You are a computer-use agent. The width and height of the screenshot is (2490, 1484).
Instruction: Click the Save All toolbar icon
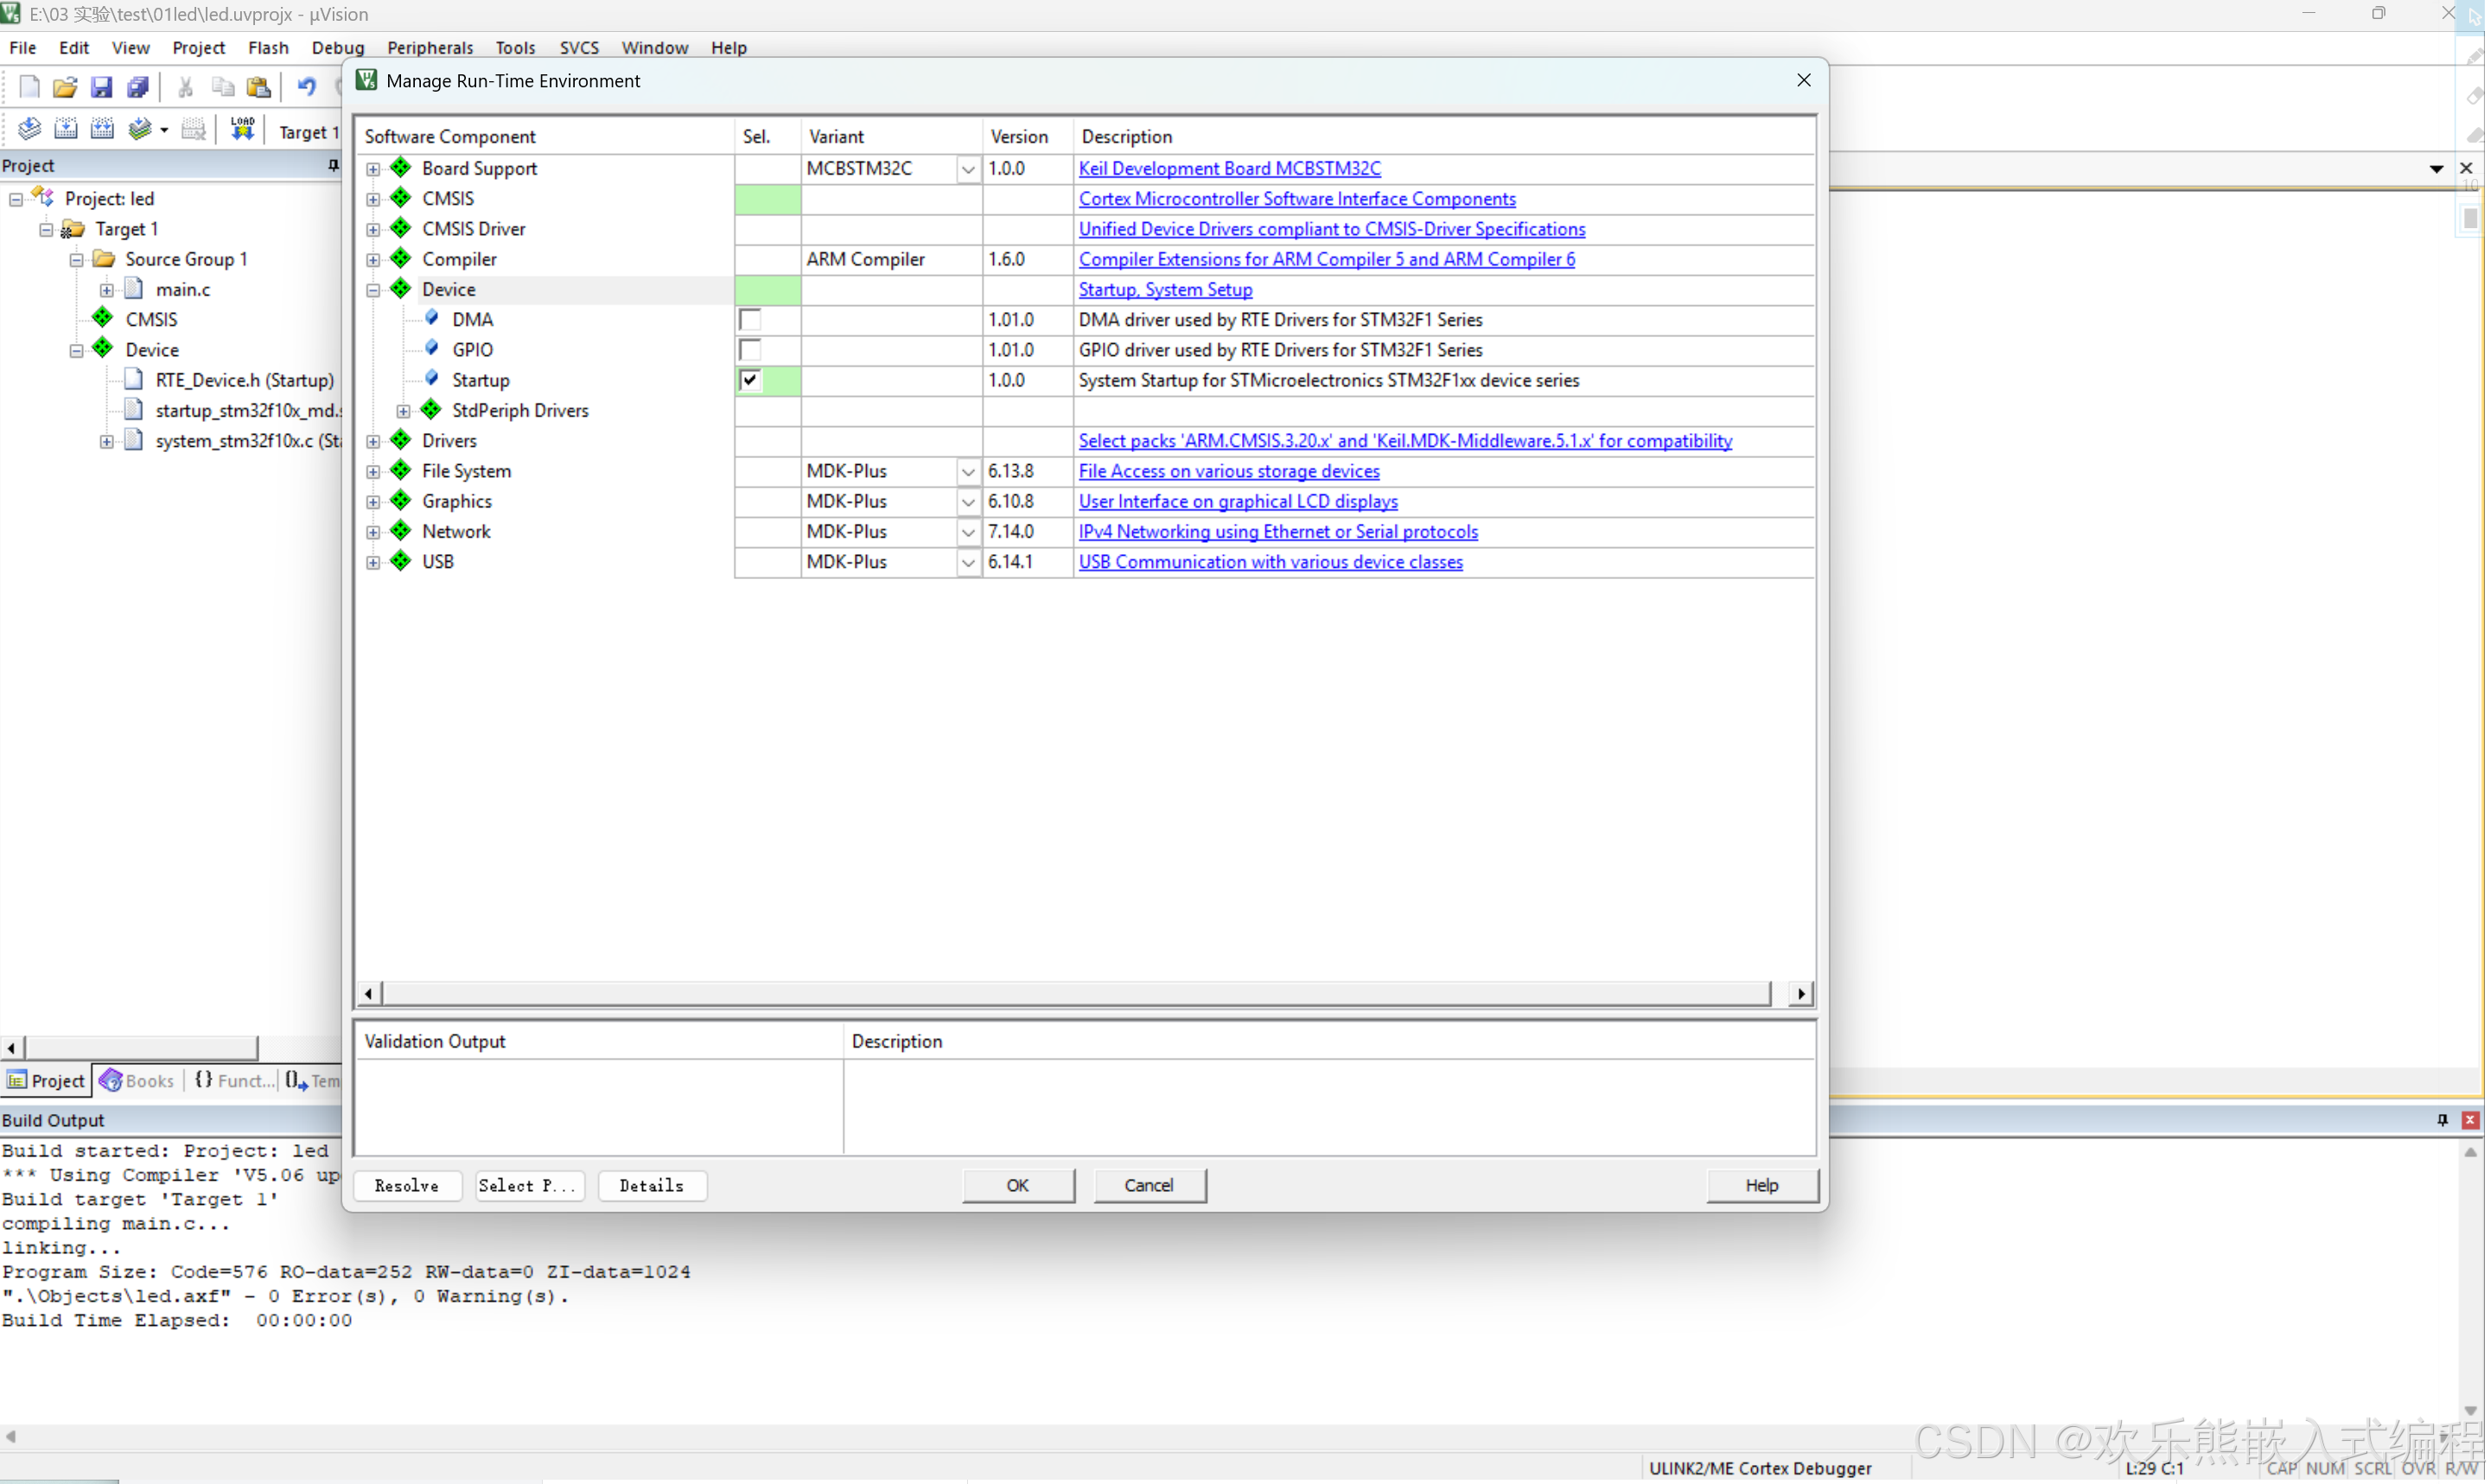[x=138, y=87]
